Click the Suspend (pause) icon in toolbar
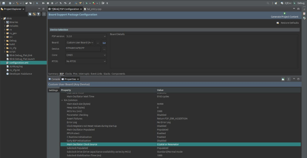 (x=48, y=3)
